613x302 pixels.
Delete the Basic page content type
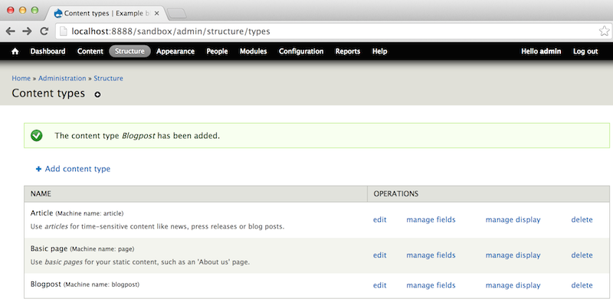582,255
